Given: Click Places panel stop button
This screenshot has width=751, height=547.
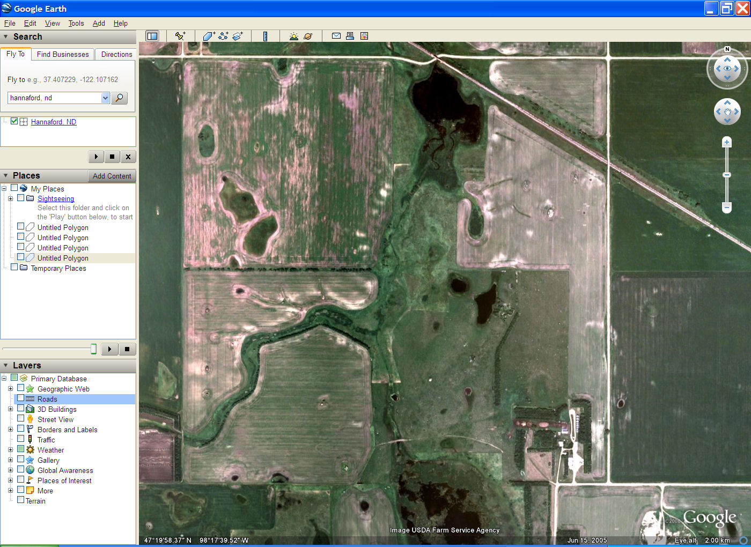Looking at the screenshot, I should coord(127,349).
